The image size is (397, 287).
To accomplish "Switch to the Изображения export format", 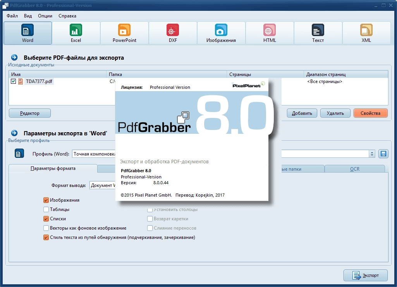I will click(x=221, y=33).
